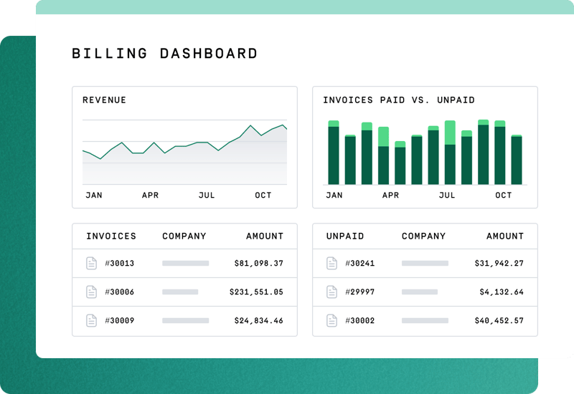This screenshot has width=574, height=394.
Task: Click the company placeholder for invoice #30009
Action: [186, 320]
